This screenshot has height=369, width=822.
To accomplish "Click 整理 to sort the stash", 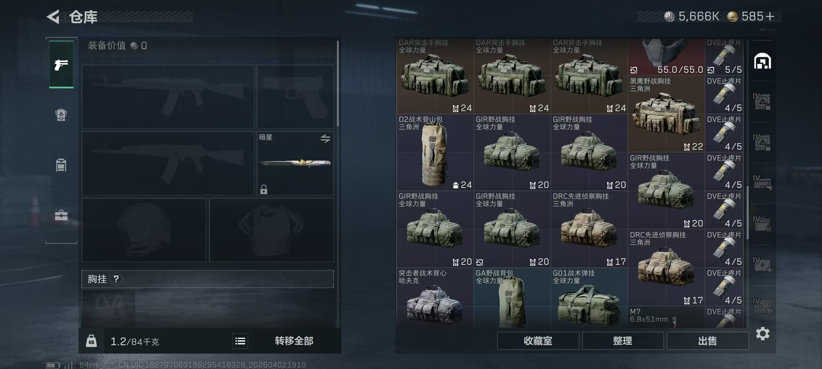I will pyautogui.click(x=623, y=341).
